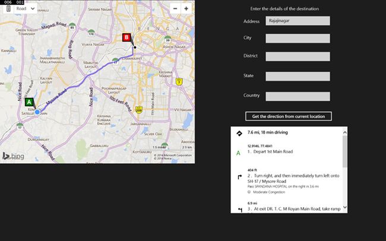Click the turn left icon for step 3

pos(240,210)
